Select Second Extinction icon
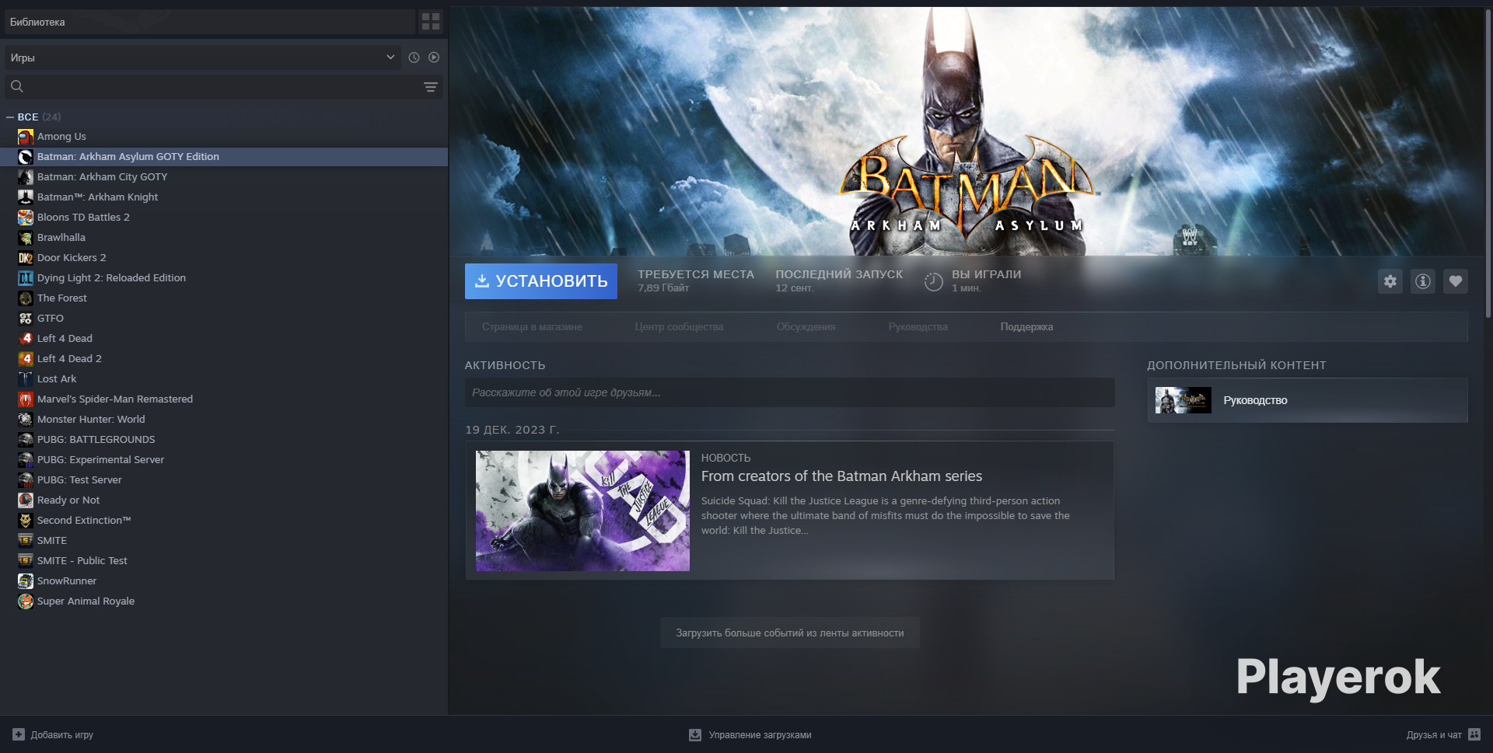The height and width of the screenshot is (753, 1493). coord(26,521)
